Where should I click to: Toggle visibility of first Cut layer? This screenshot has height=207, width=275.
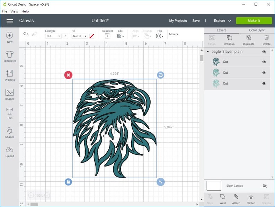coord(264,62)
